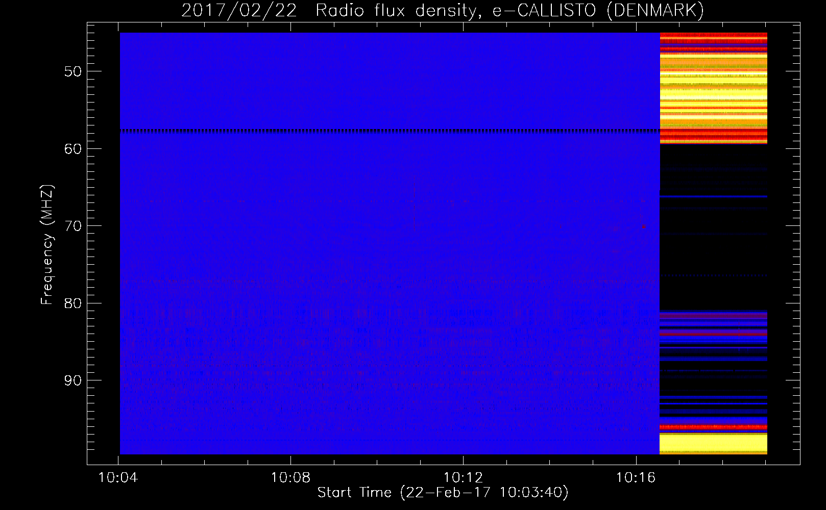
Task: Click the '60' frequency tick label
Action: [73, 149]
